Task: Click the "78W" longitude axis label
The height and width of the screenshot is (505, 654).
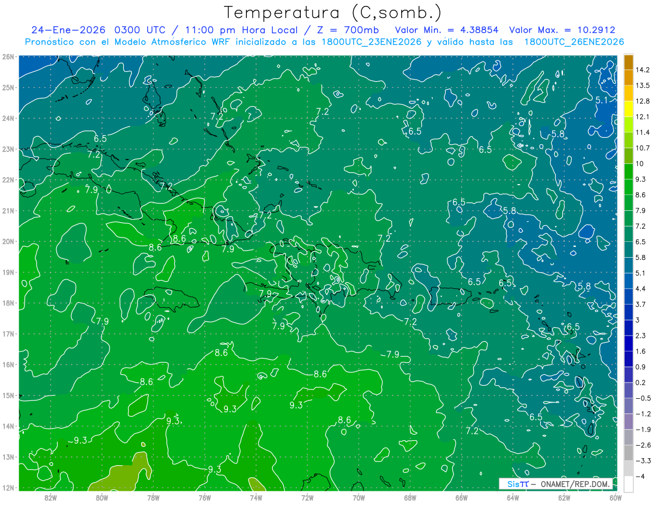Action: coord(153,497)
